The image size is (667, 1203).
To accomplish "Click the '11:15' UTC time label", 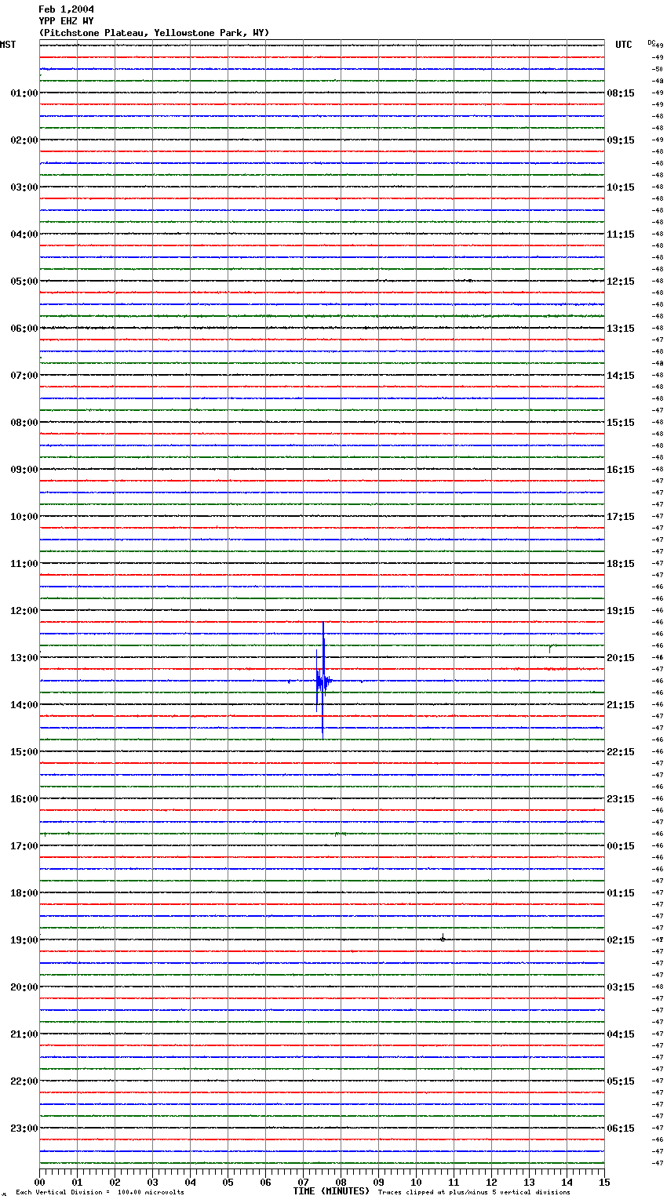I will [x=621, y=234].
